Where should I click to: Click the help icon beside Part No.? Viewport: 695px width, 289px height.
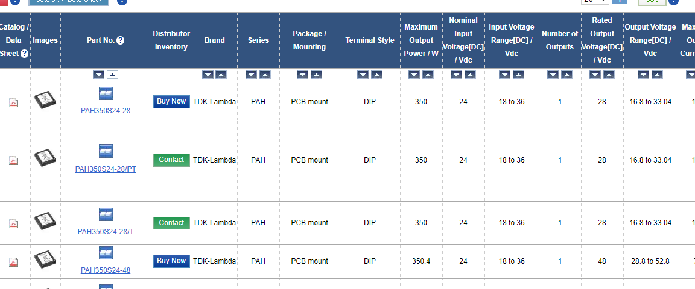(121, 40)
